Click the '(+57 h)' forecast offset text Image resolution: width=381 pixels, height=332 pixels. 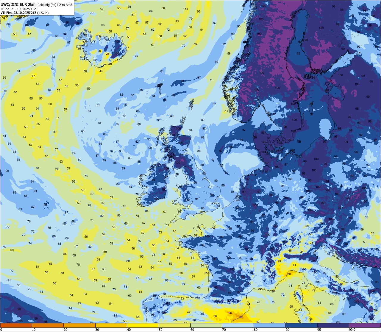pyautogui.click(x=43, y=13)
